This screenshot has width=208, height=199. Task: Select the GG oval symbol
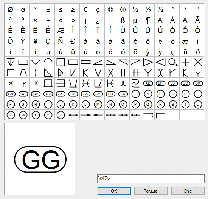point(185,83)
